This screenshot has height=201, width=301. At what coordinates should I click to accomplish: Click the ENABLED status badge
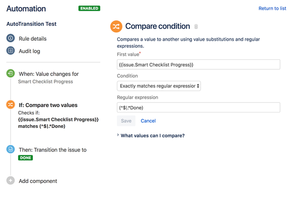click(x=89, y=8)
